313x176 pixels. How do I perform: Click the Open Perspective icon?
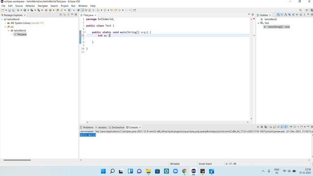[x=307, y=10]
